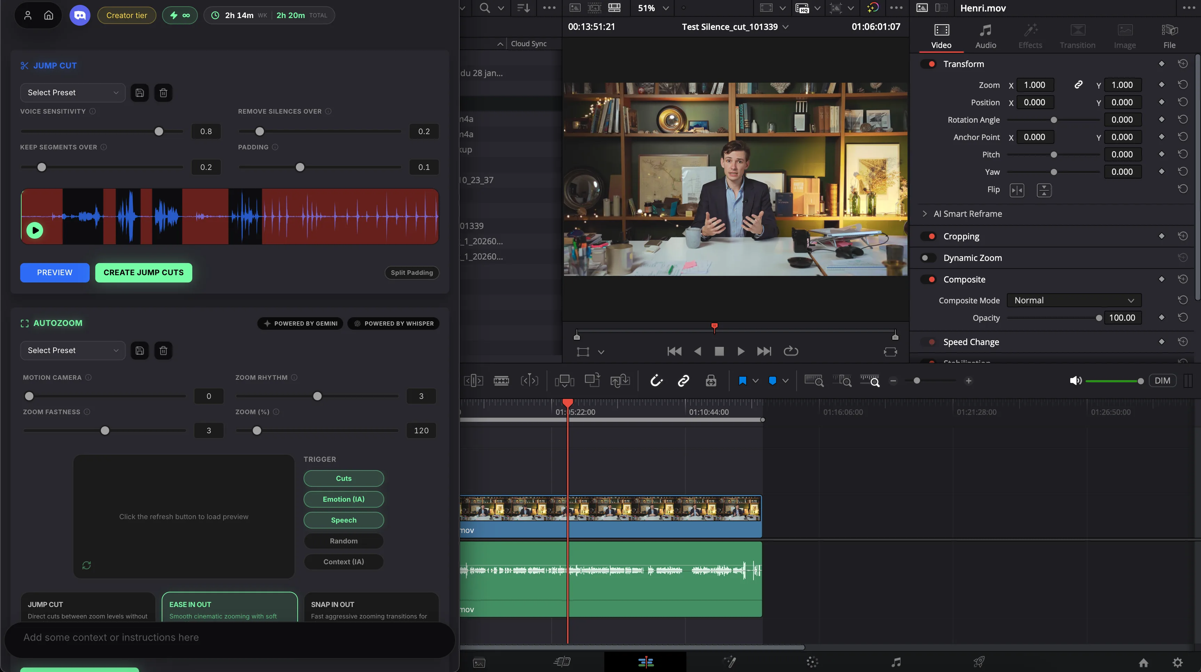
Task: Mute timeline audio speaker icon
Action: pyautogui.click(x=1075, y=381)
